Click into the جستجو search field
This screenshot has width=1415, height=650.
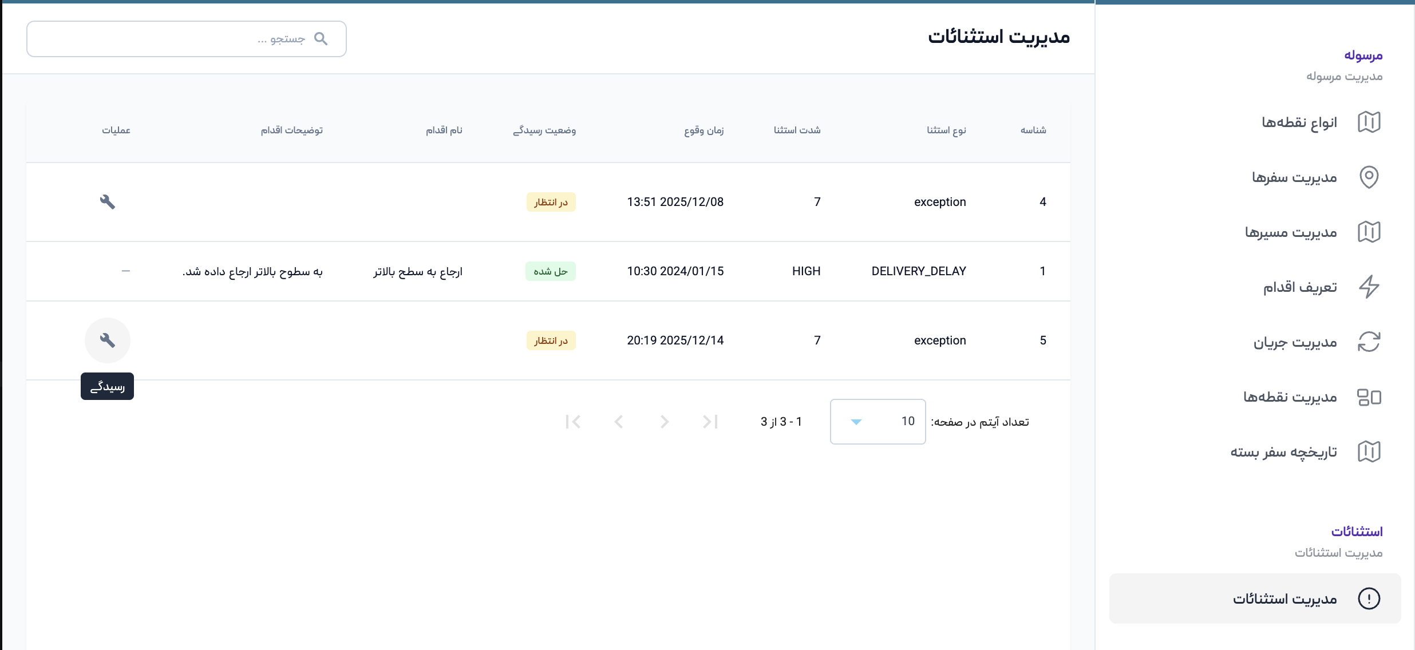tap(172, 39)
